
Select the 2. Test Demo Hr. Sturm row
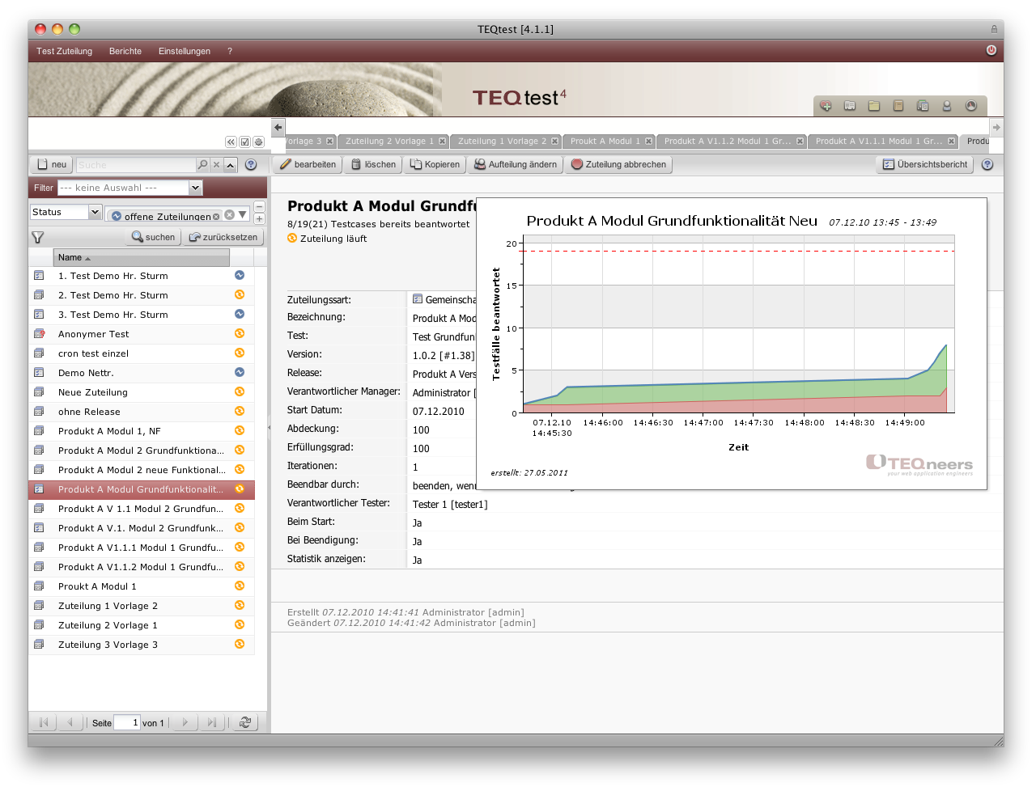point(142,295)
